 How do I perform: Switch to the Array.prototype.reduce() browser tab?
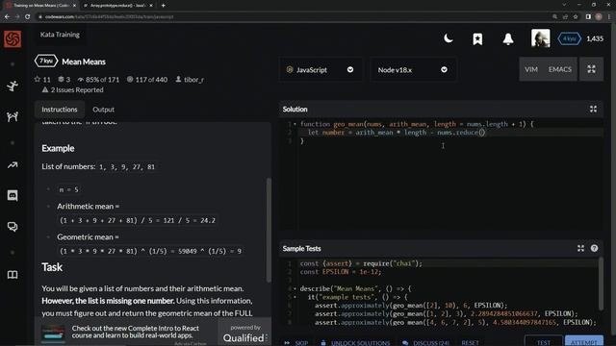[117, 6]
